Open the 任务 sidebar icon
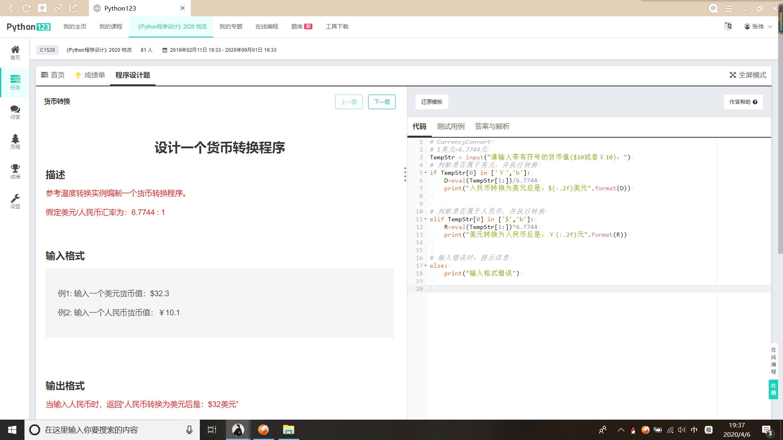The width and height of the screenshot is (783, 440). coord(15,82)
